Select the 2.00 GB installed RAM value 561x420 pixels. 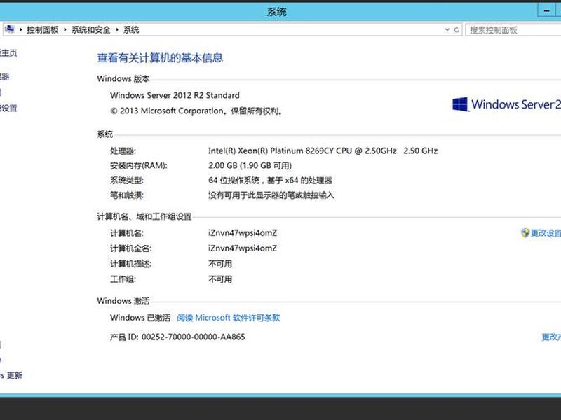click(x=250, y=165)
